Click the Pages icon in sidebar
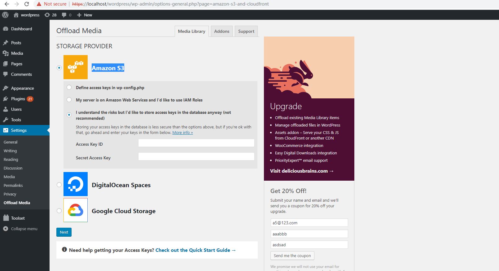 tap(6, 64)
